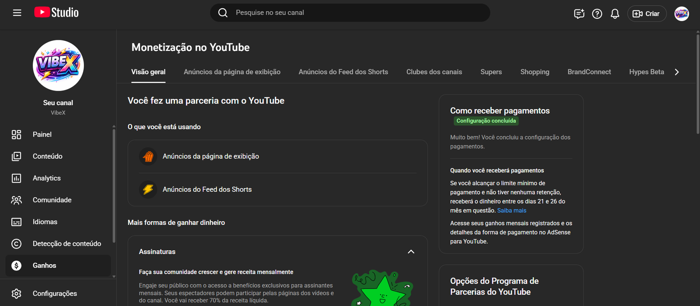The image size is (700, 306).
Task: Switch to the Hypes Beta tab
Action: pos(647,72)
